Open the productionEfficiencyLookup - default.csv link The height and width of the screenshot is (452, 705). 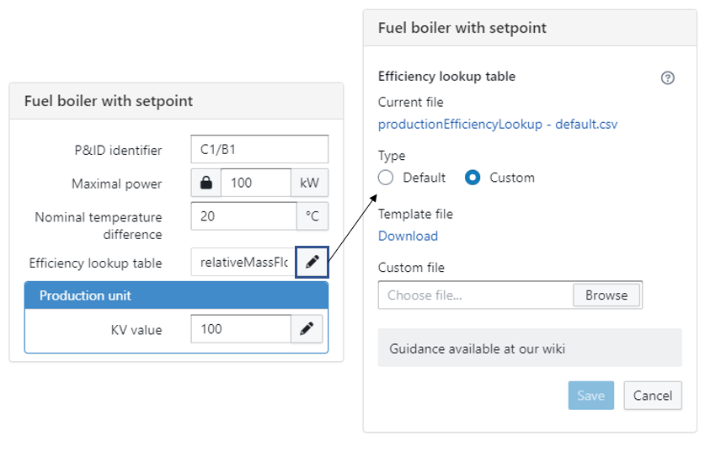click(498, 124)
